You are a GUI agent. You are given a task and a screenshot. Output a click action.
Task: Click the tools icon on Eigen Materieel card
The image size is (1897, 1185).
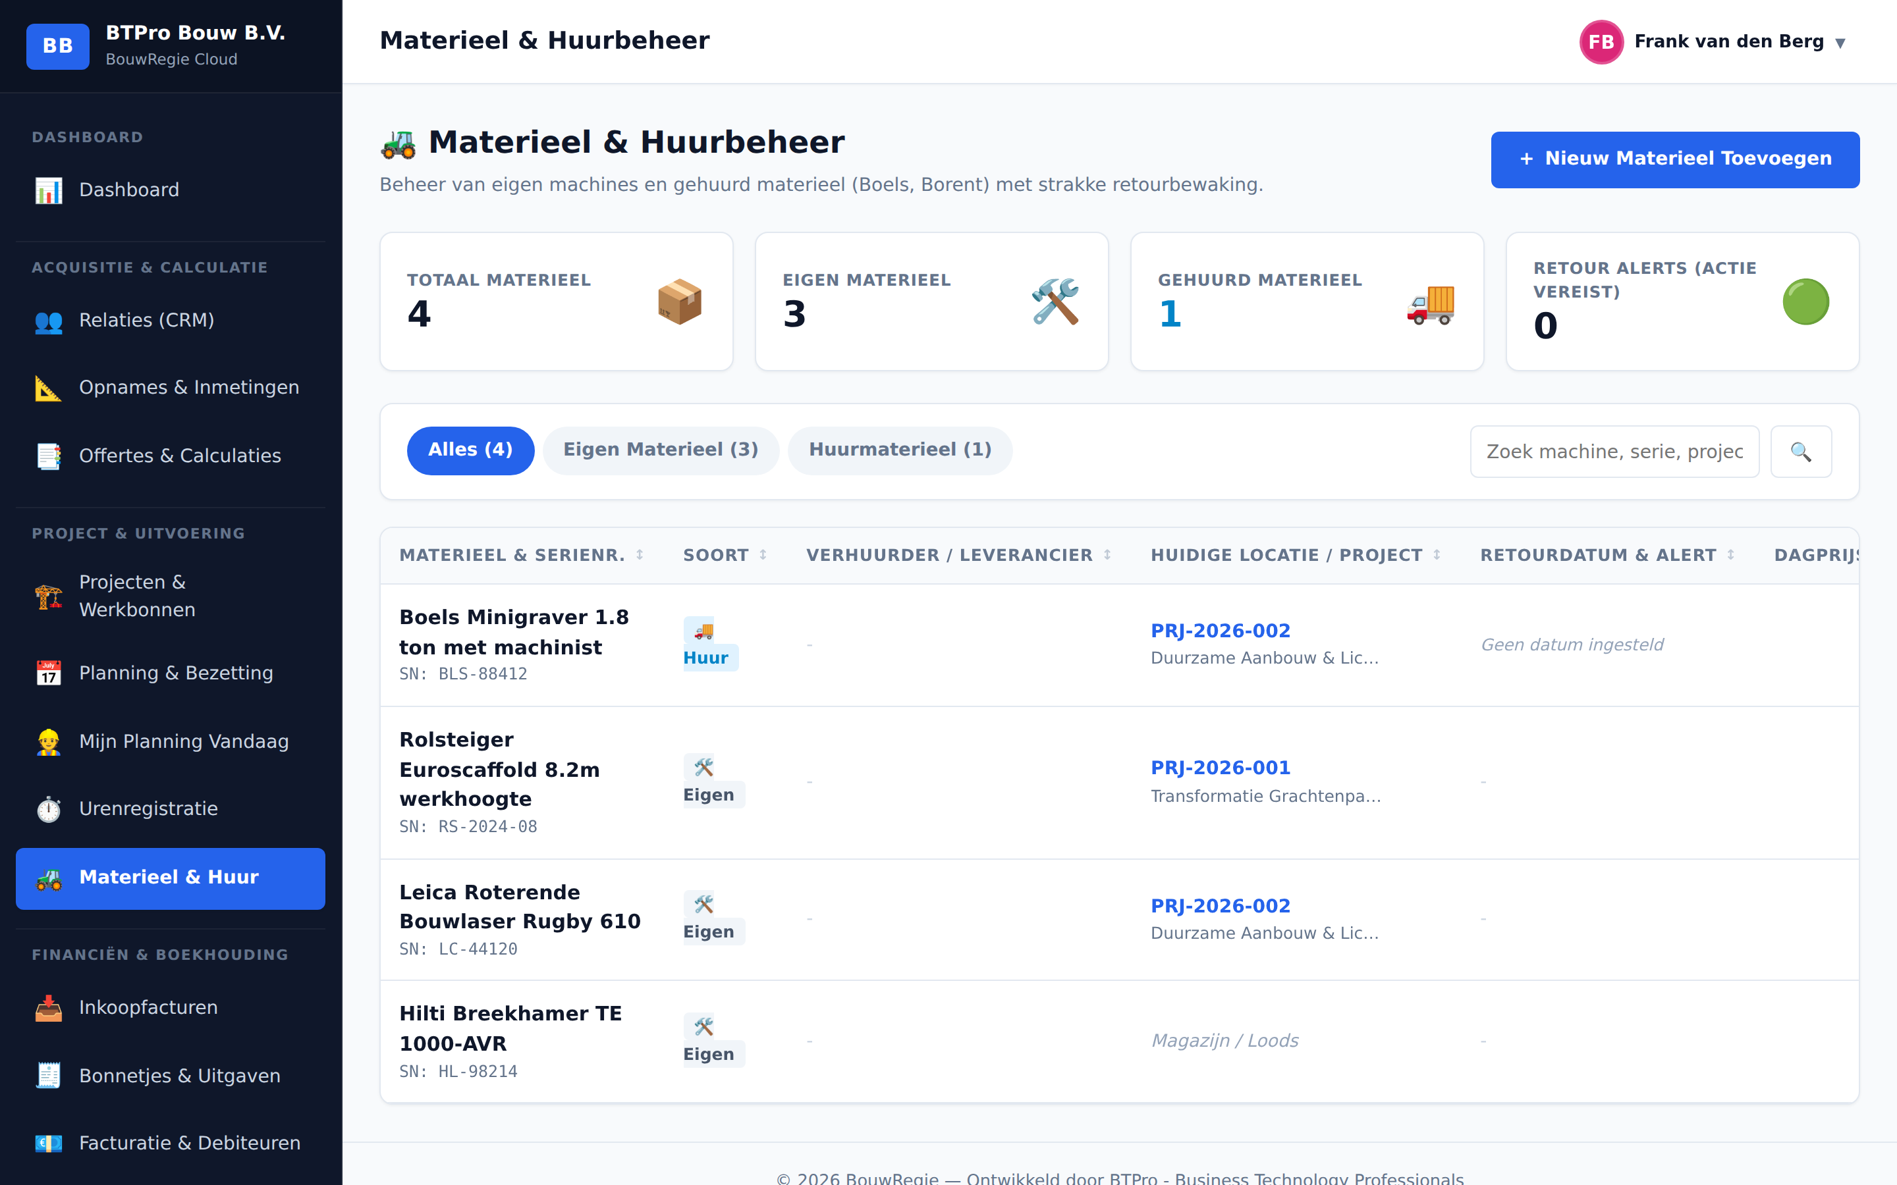[1055, 302]
